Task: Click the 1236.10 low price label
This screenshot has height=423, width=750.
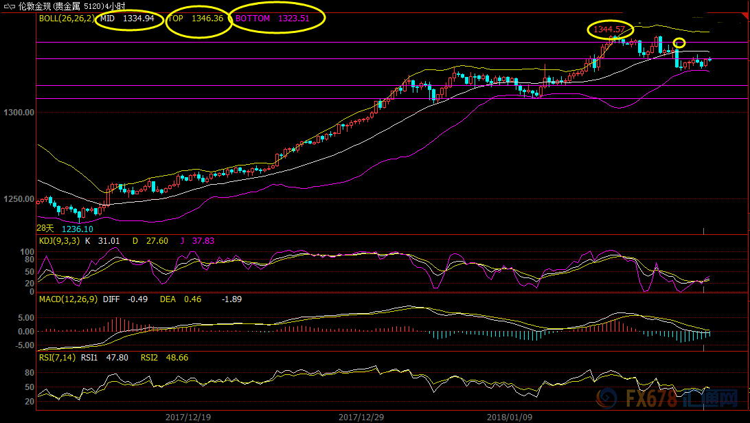Action: pyautogui.click(x=77, y=229)
